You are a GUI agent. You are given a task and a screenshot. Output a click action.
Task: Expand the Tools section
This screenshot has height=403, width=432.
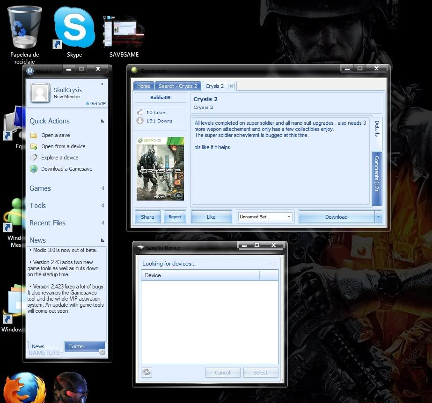(x=103, y=206)
